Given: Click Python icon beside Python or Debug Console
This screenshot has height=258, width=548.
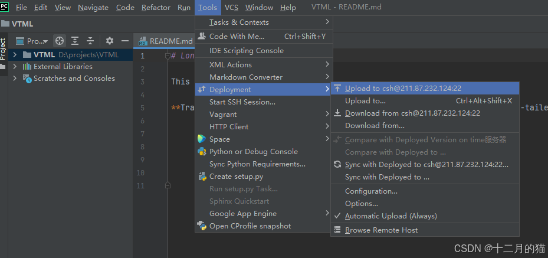Looking at the screenshot, I should (x=202, y=152).
